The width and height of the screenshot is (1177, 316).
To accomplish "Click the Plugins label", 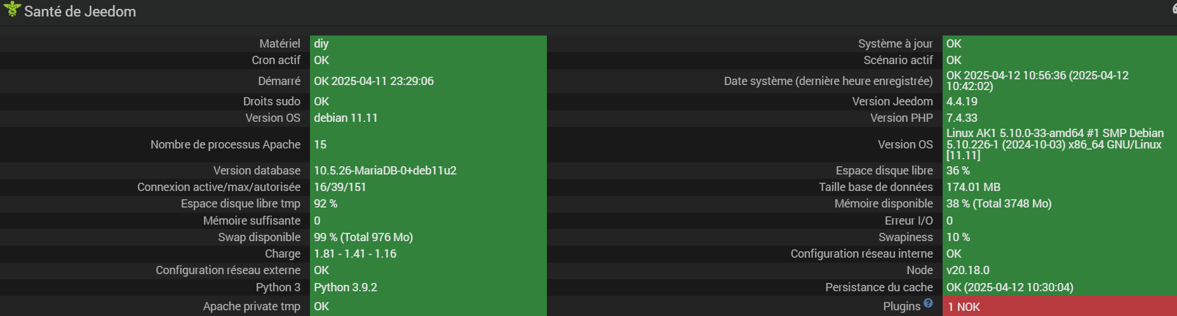I will coord(901,306).
